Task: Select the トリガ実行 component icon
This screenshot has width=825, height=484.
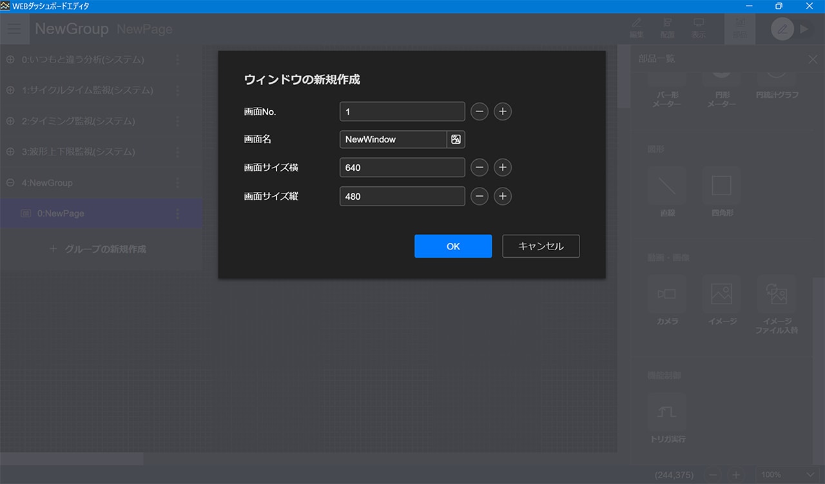Action: tap(666, 412)
